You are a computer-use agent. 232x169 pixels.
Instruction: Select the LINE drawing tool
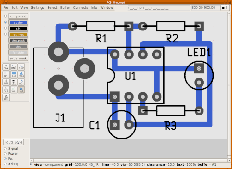[x=14, y=67]
